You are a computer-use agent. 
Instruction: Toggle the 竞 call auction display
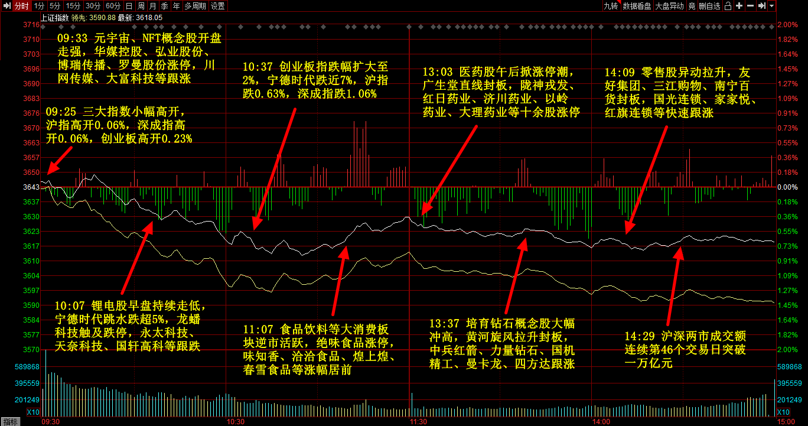[x=692, y=6]
